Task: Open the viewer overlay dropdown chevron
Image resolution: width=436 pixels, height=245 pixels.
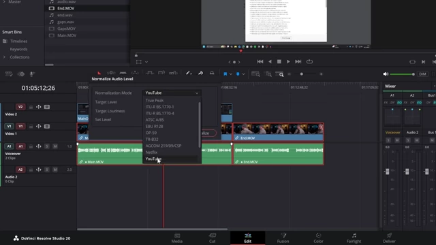Action: pos(146,62)
